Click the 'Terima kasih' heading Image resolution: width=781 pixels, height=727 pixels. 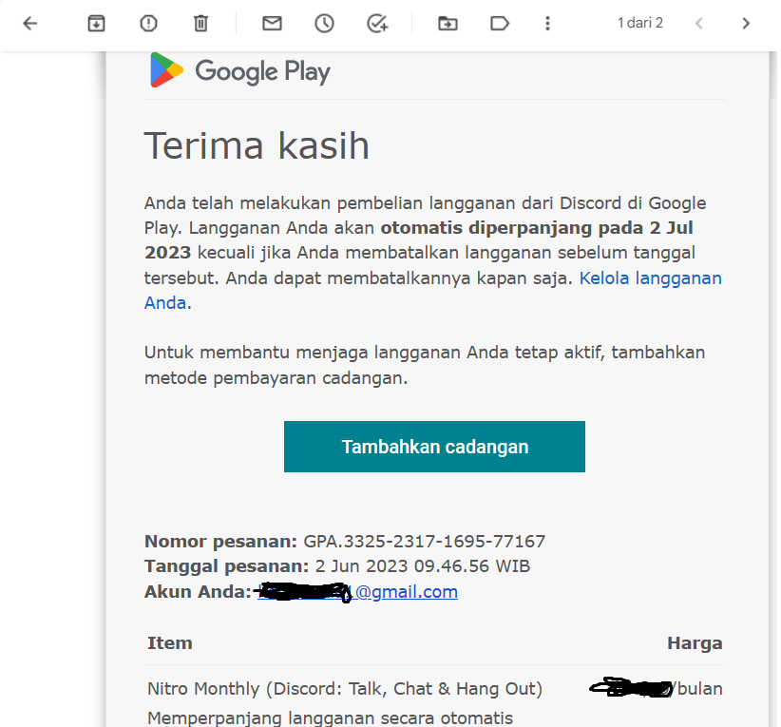click(257, 145)
